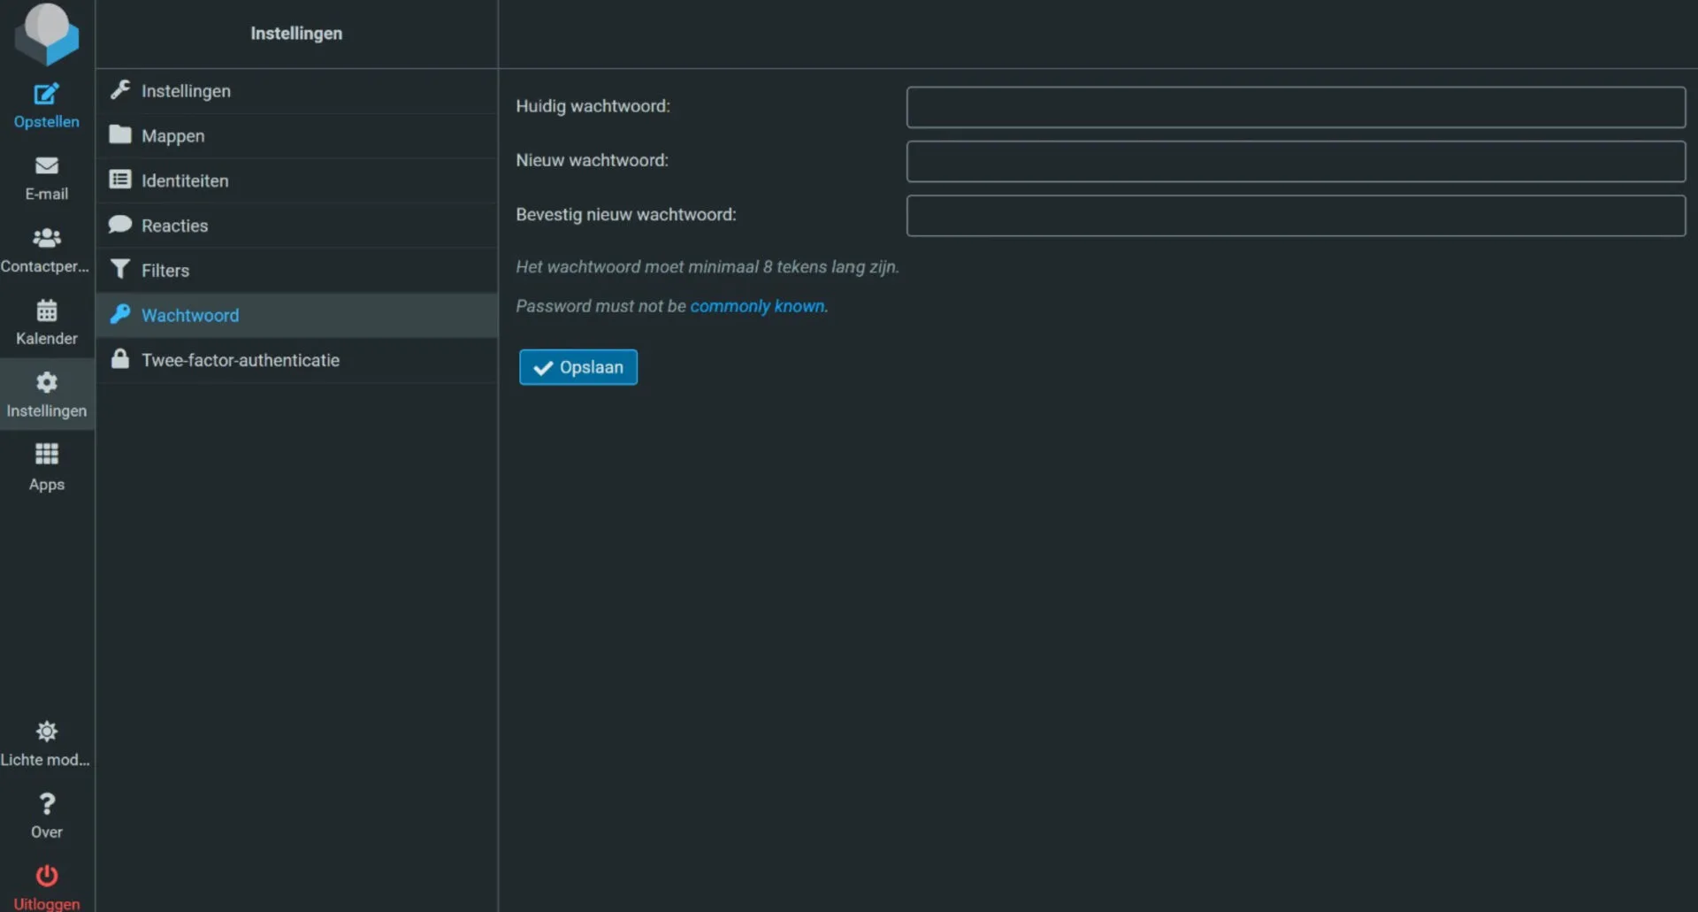Go to Reacties settings
This screenshot has width=1698, height=912.
[174, 226]
